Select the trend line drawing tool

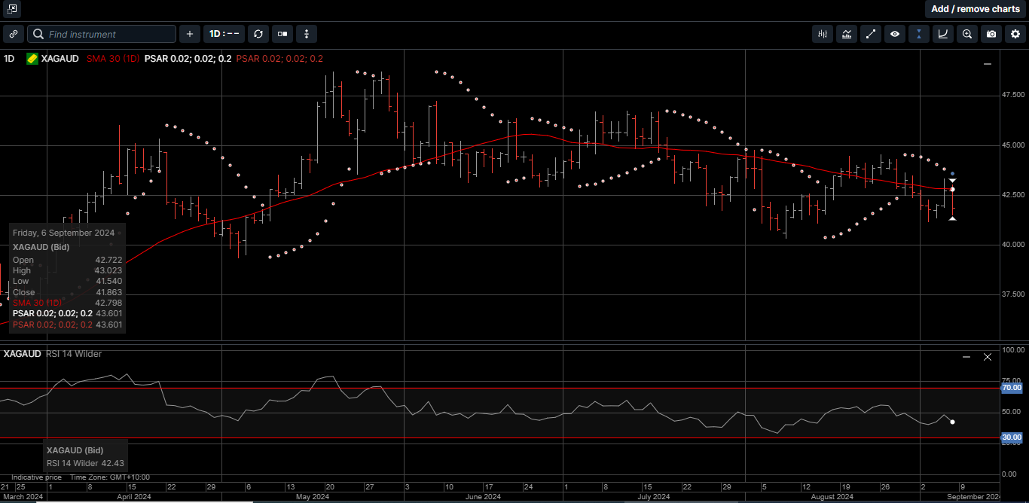(871, 34)
